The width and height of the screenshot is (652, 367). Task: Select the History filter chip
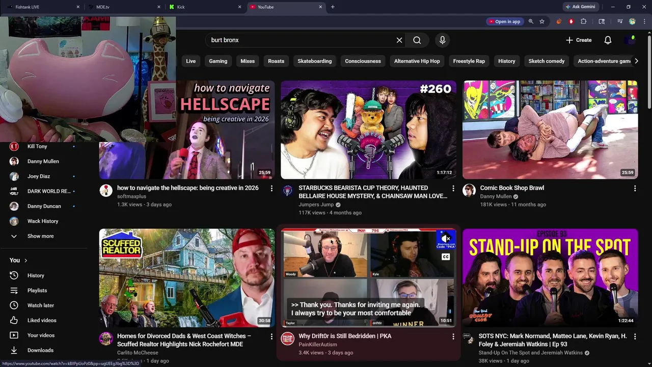(507, 61)
